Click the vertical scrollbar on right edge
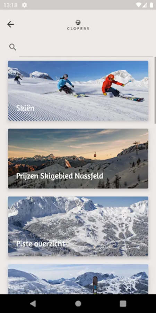This screenshot has width=156, height=313. pyautogui.click(x=155, y=90)
